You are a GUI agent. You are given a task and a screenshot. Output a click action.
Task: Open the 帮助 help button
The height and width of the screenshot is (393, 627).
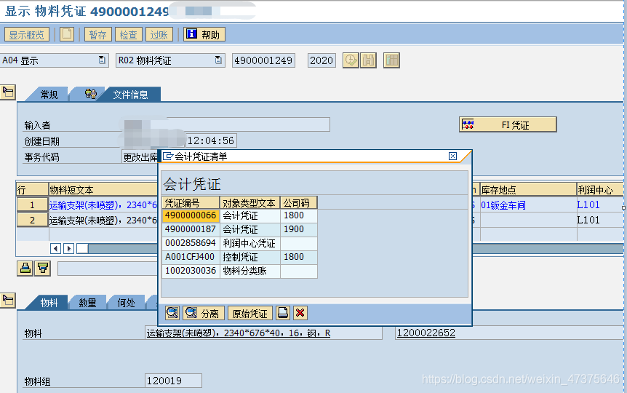click(x=204, y=34)
